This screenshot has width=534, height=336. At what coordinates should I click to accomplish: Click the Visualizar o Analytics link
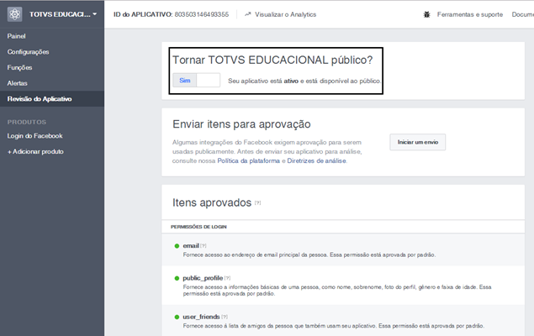285,14
